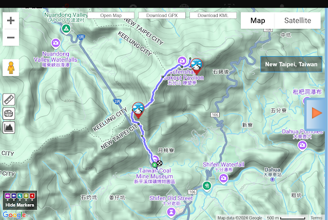Image resolution: width=328 pixels, height=220 pixels.
Task: Click Wufenshan Lookout Pavilion camera marker
Action: (182, 61)
